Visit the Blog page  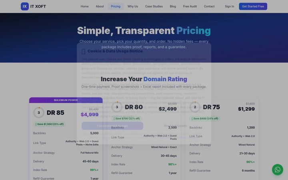173,6
